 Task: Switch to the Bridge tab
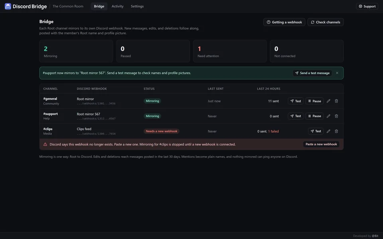click(99, 6)
